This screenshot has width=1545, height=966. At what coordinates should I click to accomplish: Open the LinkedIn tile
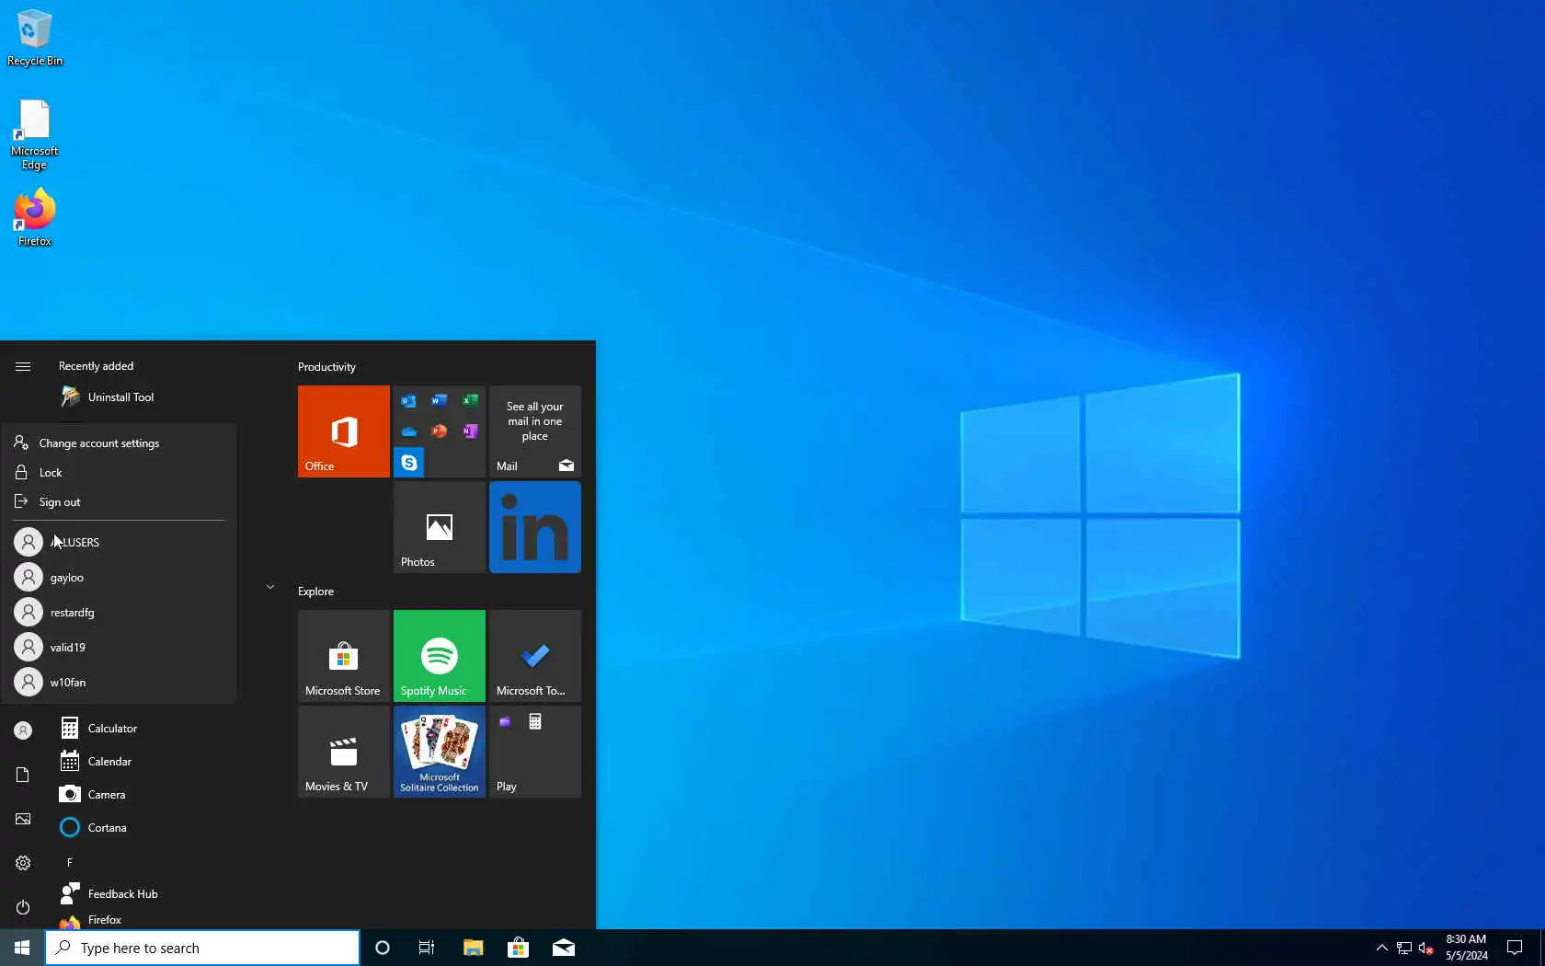pos(535,527)
